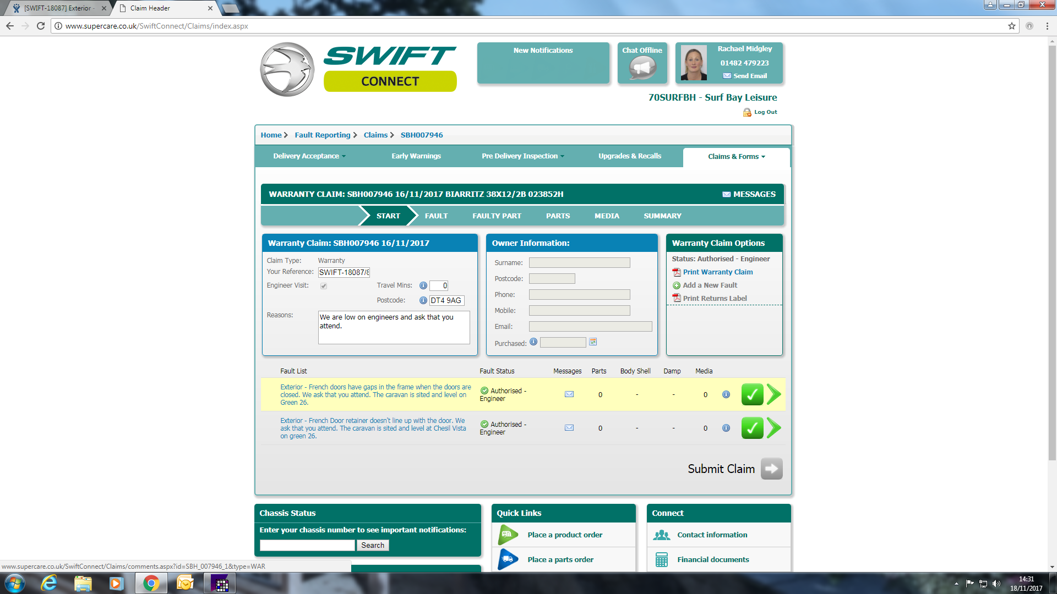Toggle the Engineer Visit checkbox
Image resolution: width=1057 pixels, height=594 pixels.
(x=324, y=286)
